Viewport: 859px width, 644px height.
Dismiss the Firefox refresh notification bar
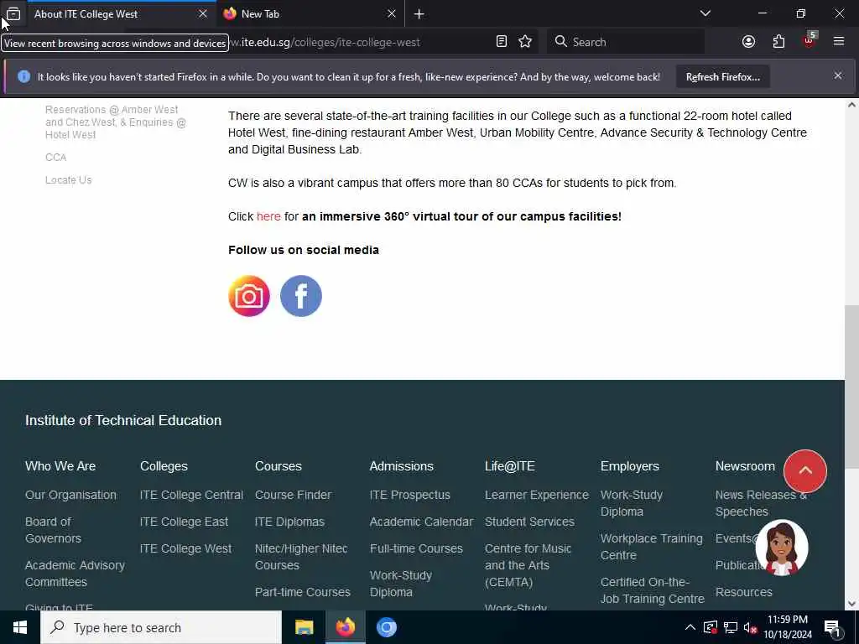point(838,75)
